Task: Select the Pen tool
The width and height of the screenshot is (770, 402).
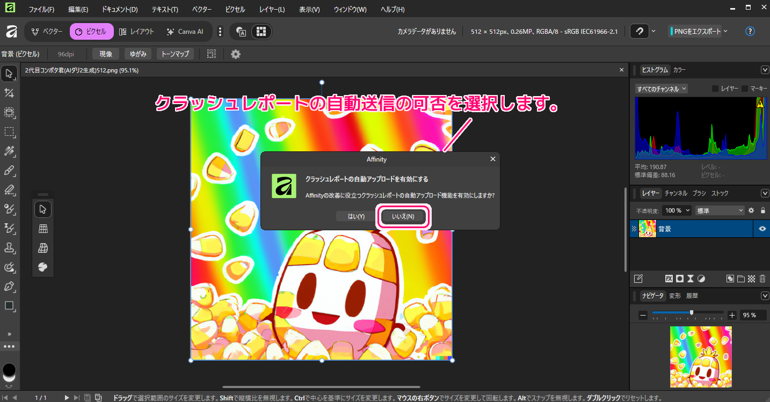Action: point(9,286)
